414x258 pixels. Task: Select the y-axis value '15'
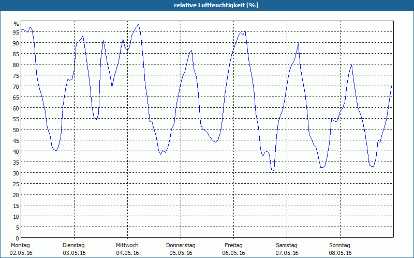(17, 205)
